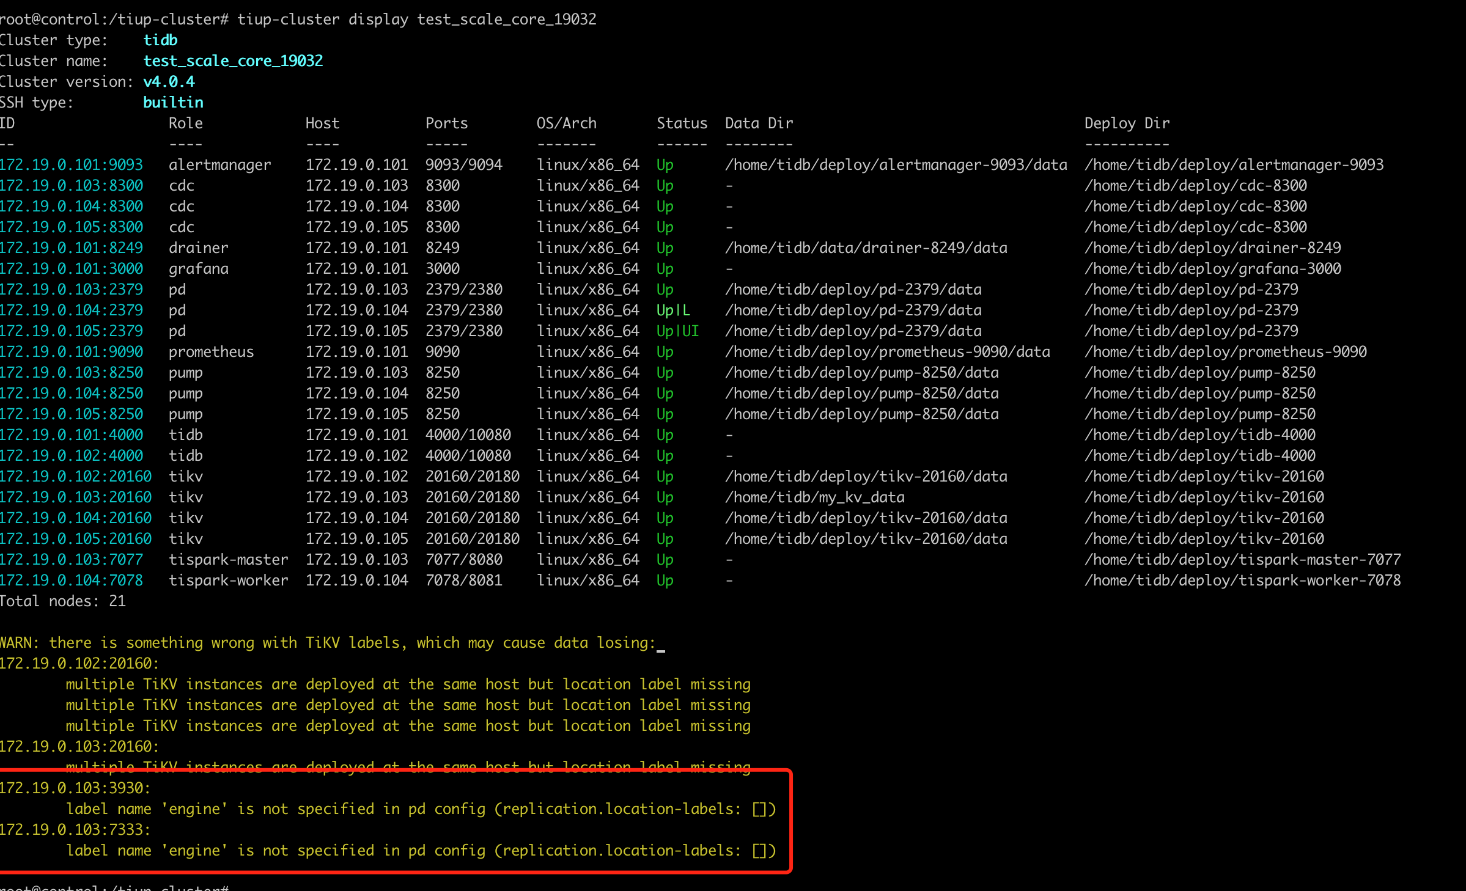Select node ID 172.19.0.103:8300
1466x891 pixels.
[71, 185]
